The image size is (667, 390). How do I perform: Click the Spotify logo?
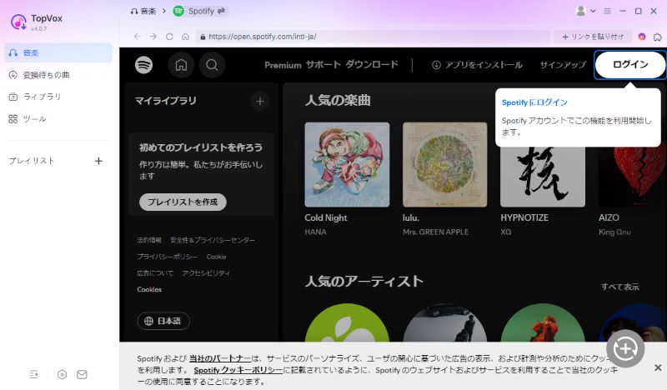click(143, 65)
